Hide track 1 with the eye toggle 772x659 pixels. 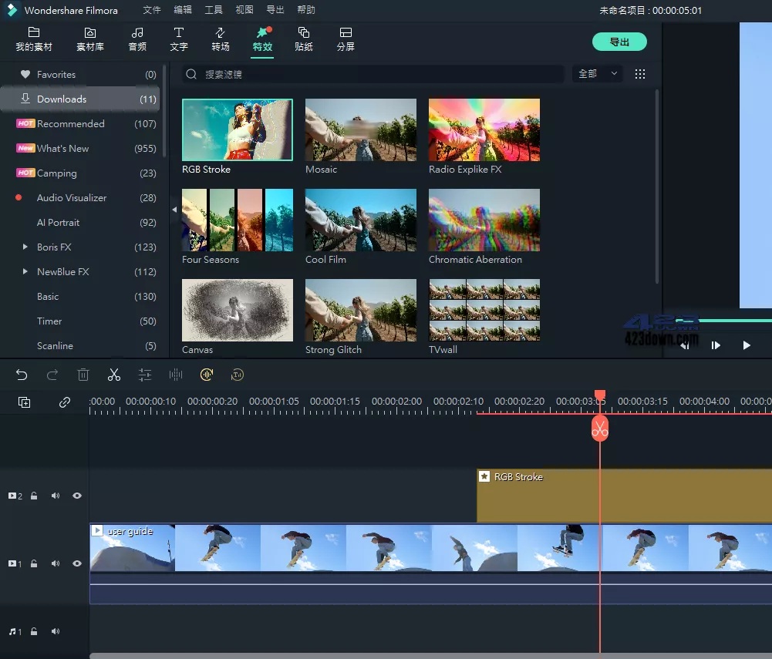[x=76, y=563]
